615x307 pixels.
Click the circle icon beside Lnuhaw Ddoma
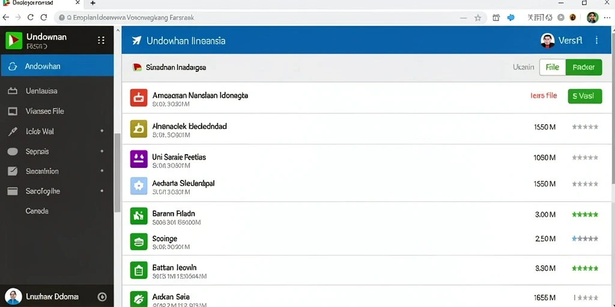point(102,297)
